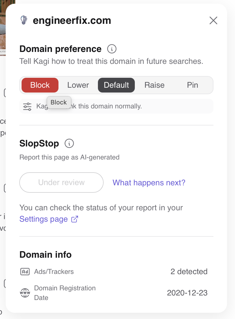The height and width of the screenshot is (319, 235).
Task: Click the WWW globe registration icon
Action: click(25, 293)
